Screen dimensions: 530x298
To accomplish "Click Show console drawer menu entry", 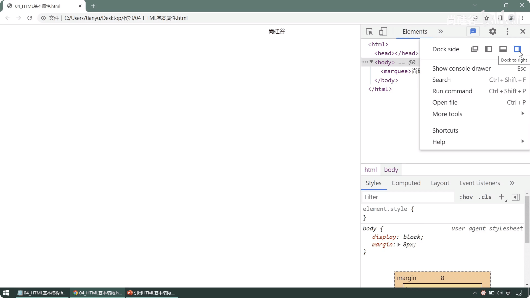I will point(462,68).
